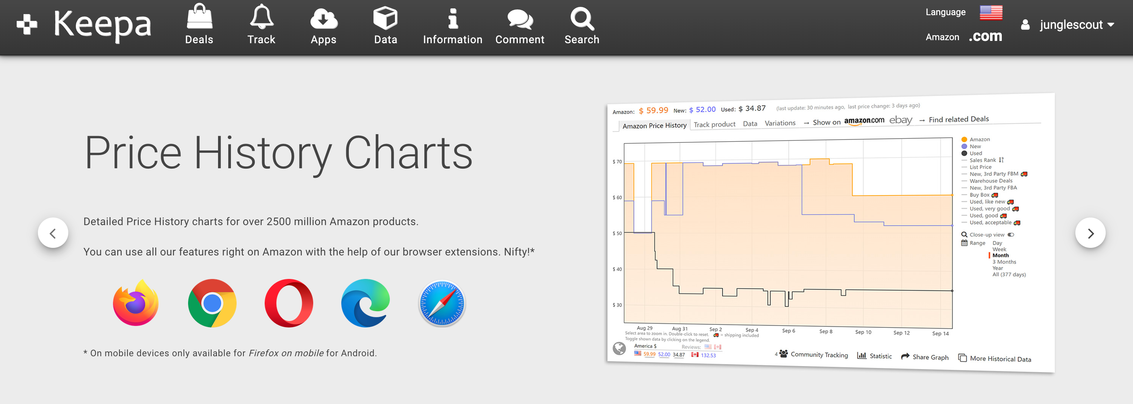Image resolution: width=1133 pixels, height=404 pixels.
Task: Select the Month range option
Action: click(1001, 255)
